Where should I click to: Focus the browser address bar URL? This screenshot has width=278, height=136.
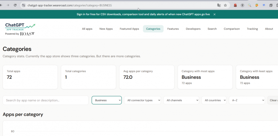69,5
